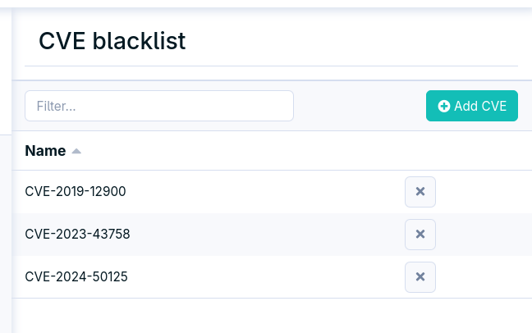Click the X icon beside CVE-2024-50125
The height and width of the screenshot is (333, 532).
[x=420, y=277]
